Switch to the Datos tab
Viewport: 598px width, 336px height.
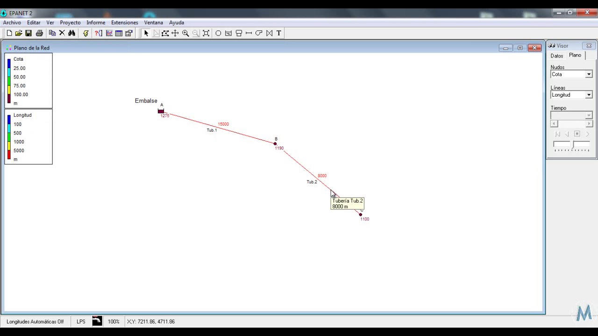(x=556, y=56)
